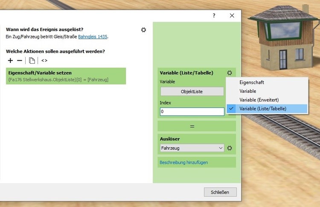Add a new action with plus icon
This screenshot has width=320, height=207.
10,60
